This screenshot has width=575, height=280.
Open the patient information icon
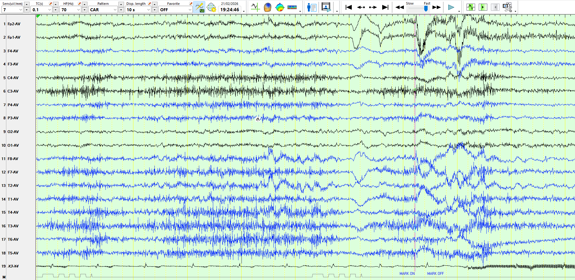[312, 7]
